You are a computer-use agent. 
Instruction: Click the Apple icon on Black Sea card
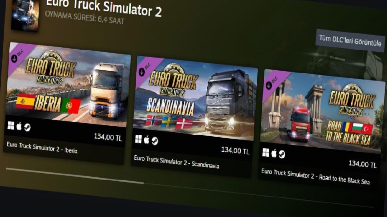click(274, 153)
